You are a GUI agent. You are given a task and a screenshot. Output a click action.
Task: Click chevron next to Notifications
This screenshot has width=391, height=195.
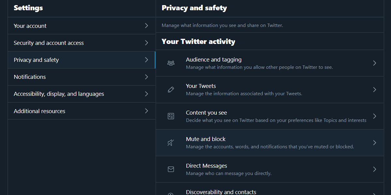tap(146, 77)
